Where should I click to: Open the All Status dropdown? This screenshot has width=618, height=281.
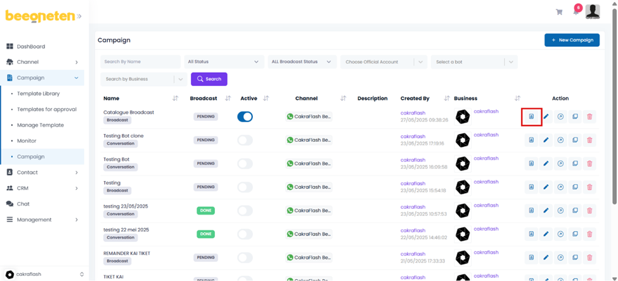pos(223,62)
